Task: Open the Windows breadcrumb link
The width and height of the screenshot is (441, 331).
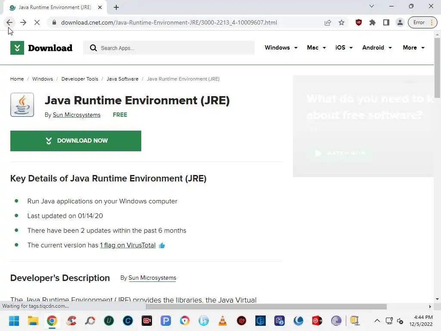Action: 43,79
